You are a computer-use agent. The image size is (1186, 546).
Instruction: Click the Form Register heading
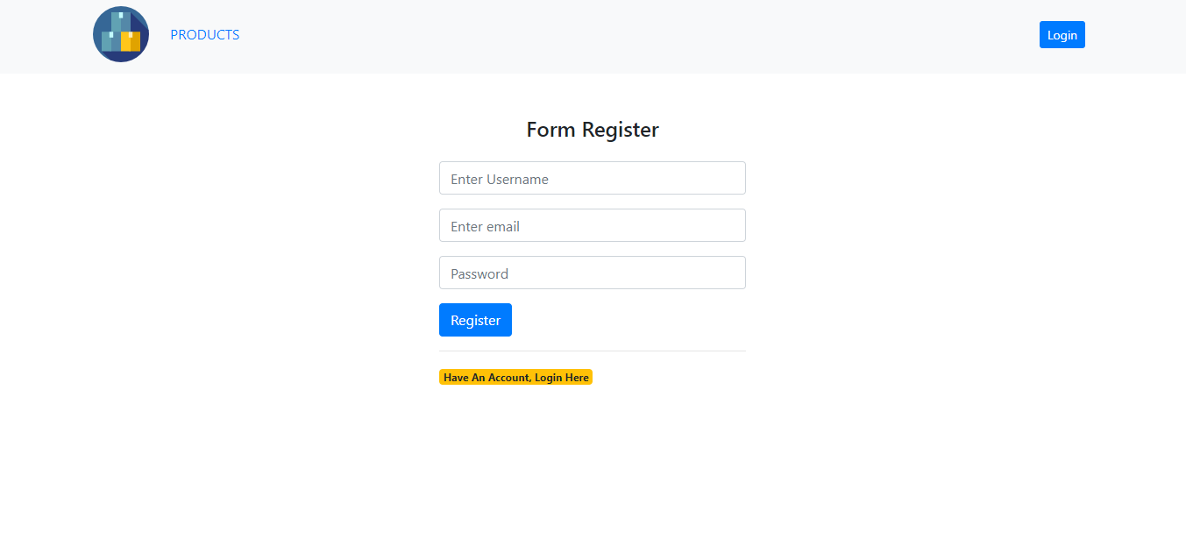pos(592,129)
